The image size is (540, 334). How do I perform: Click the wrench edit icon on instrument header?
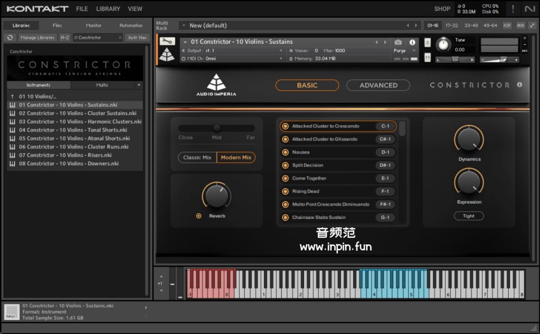coord(167,41)
